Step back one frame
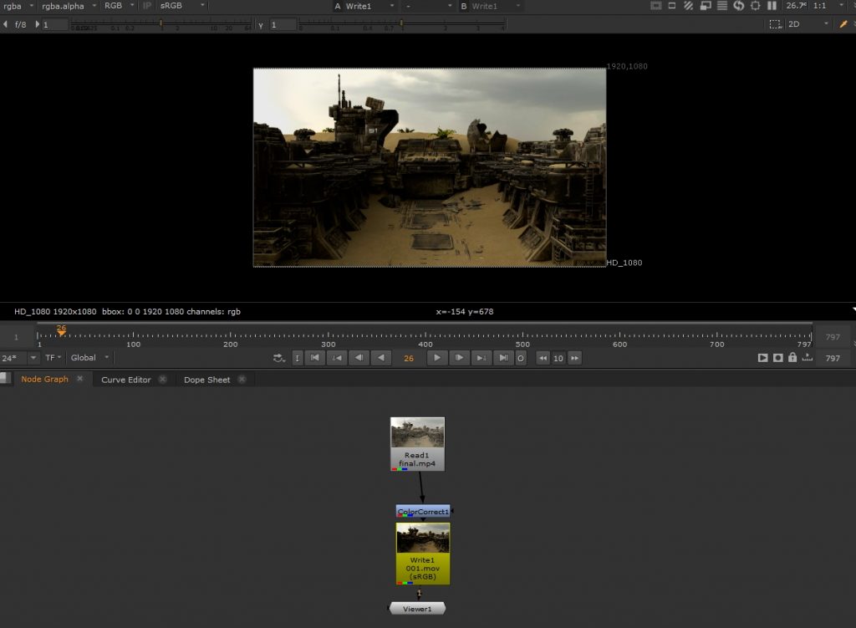This screenshot has height=628, width=856. click(359, 358)
